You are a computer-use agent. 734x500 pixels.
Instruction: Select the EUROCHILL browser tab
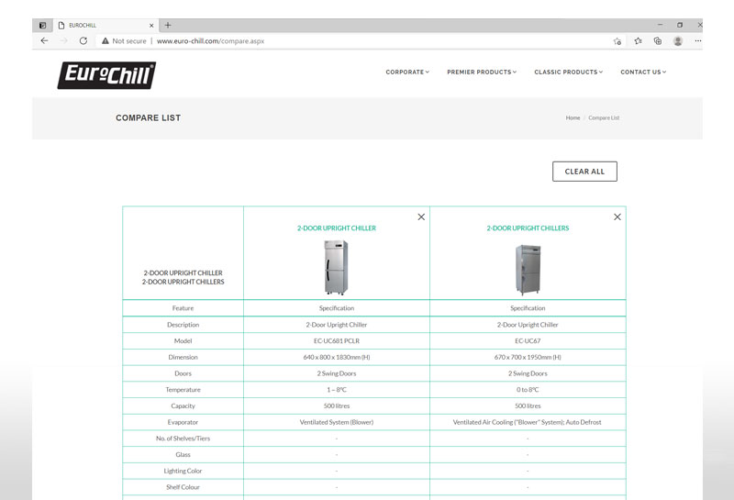tap(106, 26)
